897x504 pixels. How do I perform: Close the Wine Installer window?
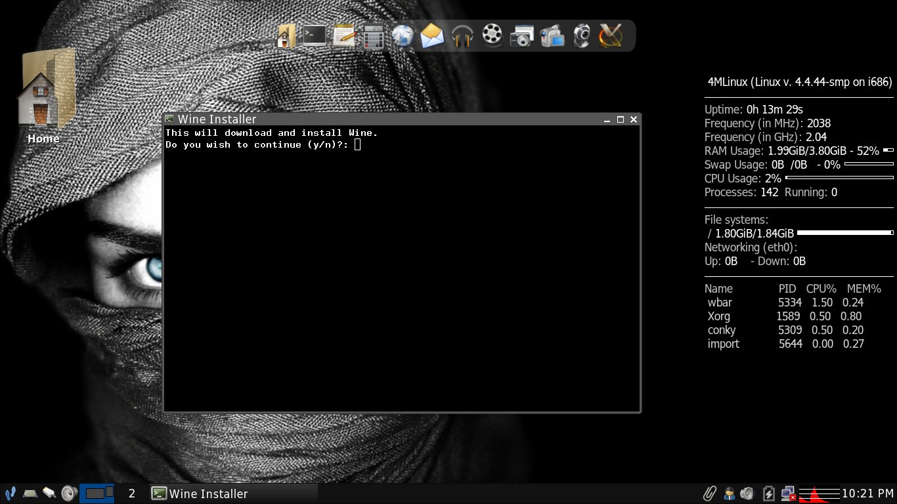point(634,119)
